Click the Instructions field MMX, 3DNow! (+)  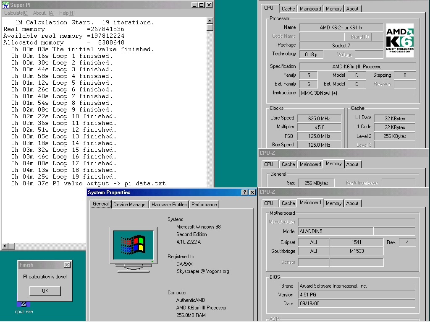click(x=358, y=93)
